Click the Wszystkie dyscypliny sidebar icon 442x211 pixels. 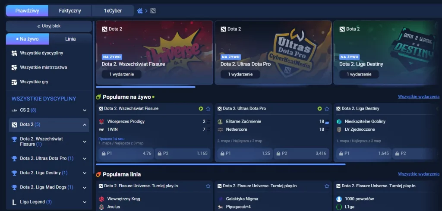14,53
